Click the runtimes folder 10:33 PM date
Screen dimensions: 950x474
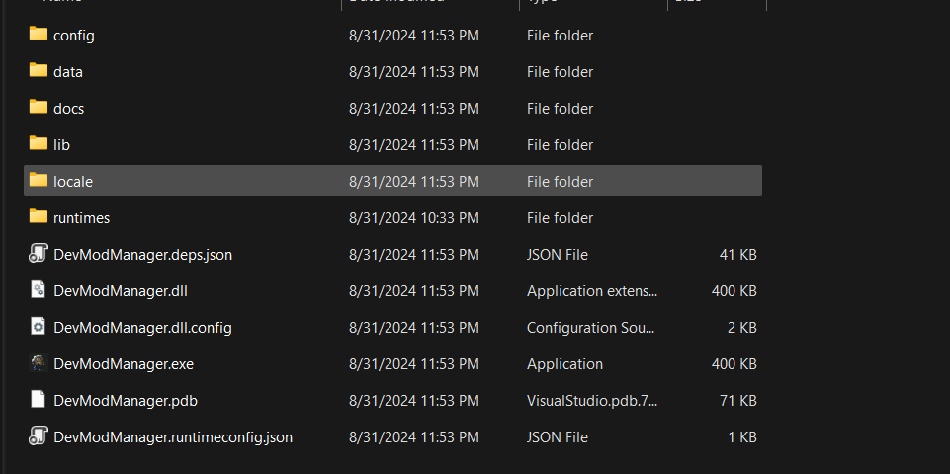(414, 218)
